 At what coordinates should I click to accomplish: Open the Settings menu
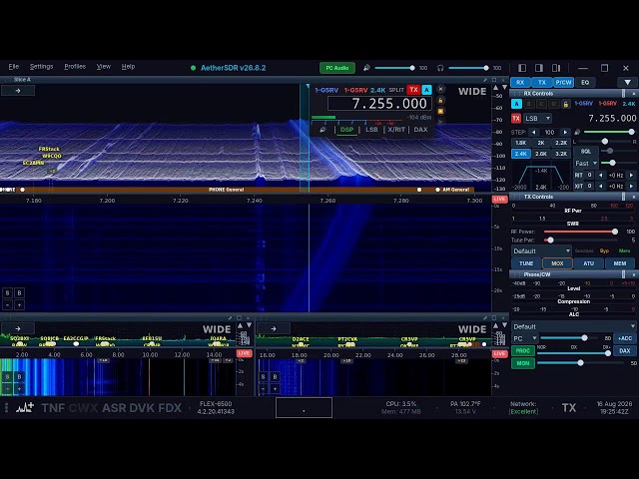pos(41,67)
